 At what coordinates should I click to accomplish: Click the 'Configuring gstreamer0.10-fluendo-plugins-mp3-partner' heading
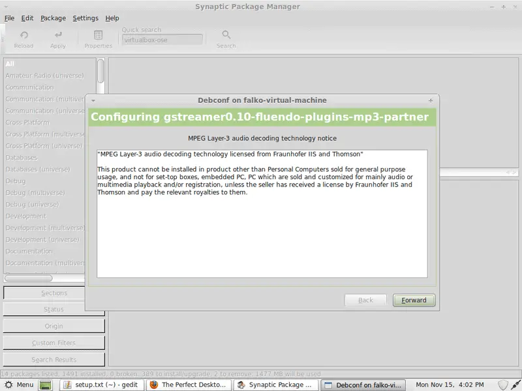click(260, 117)
